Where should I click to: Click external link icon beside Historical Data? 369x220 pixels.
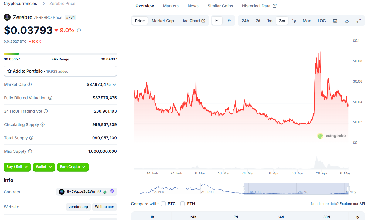coord(275,6)
